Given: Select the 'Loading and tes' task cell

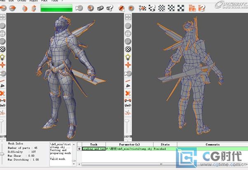Looking at the screenshot, I should (x=94, y=149).
